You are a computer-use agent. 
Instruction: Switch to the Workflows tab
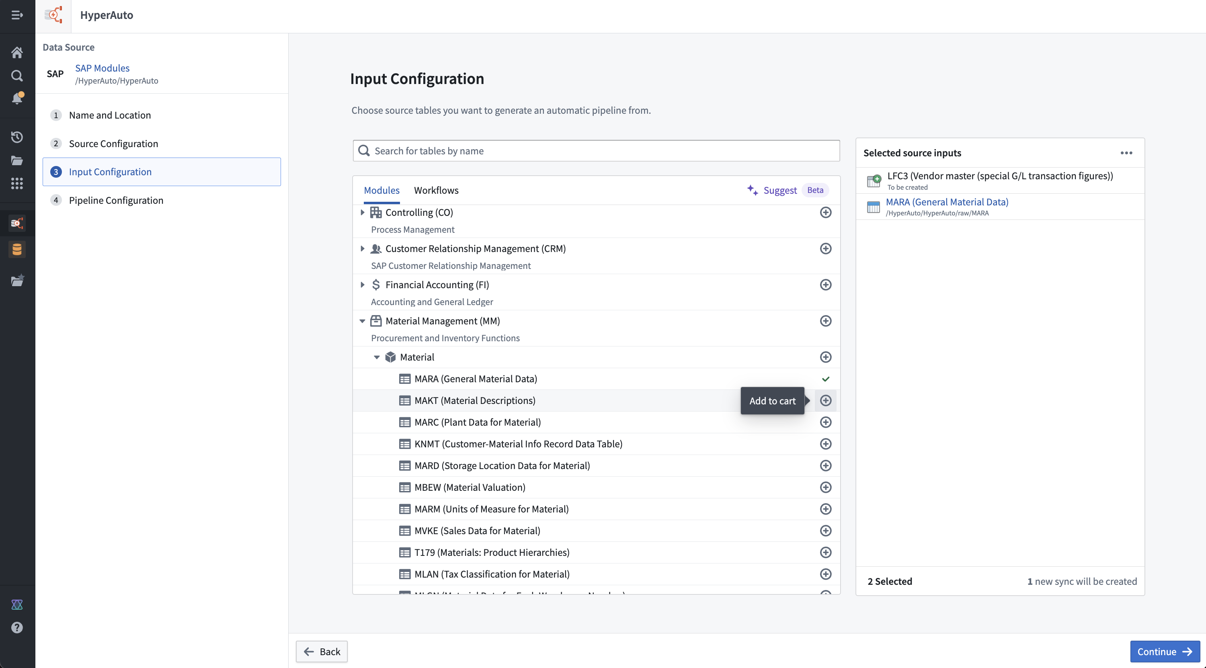[436, 190]
